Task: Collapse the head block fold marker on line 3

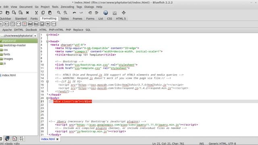Action: point(48,41)
